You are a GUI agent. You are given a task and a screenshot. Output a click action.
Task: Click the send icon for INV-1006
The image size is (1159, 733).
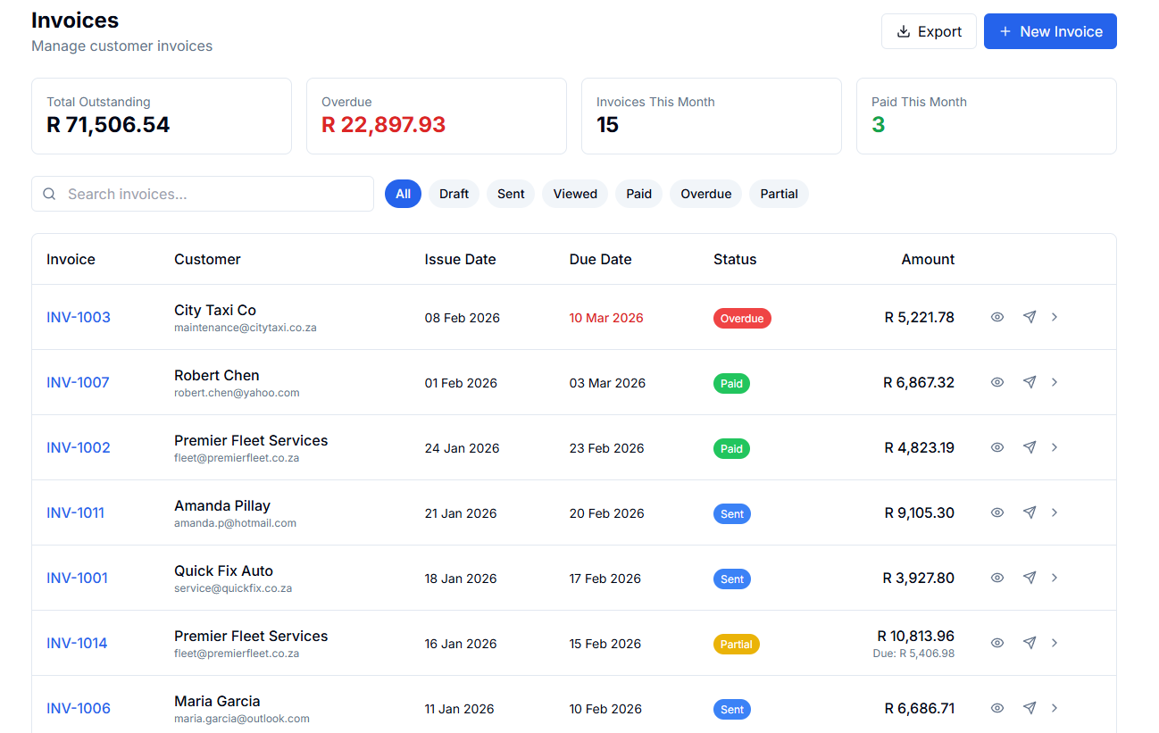[x=1030, y=708]
